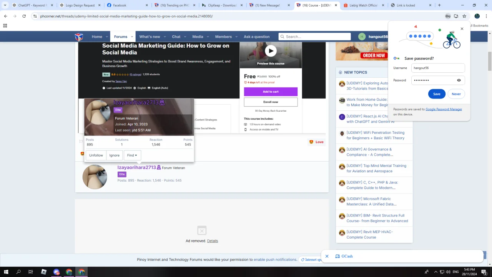Open Windows search from taskbar

pos(18,272)
